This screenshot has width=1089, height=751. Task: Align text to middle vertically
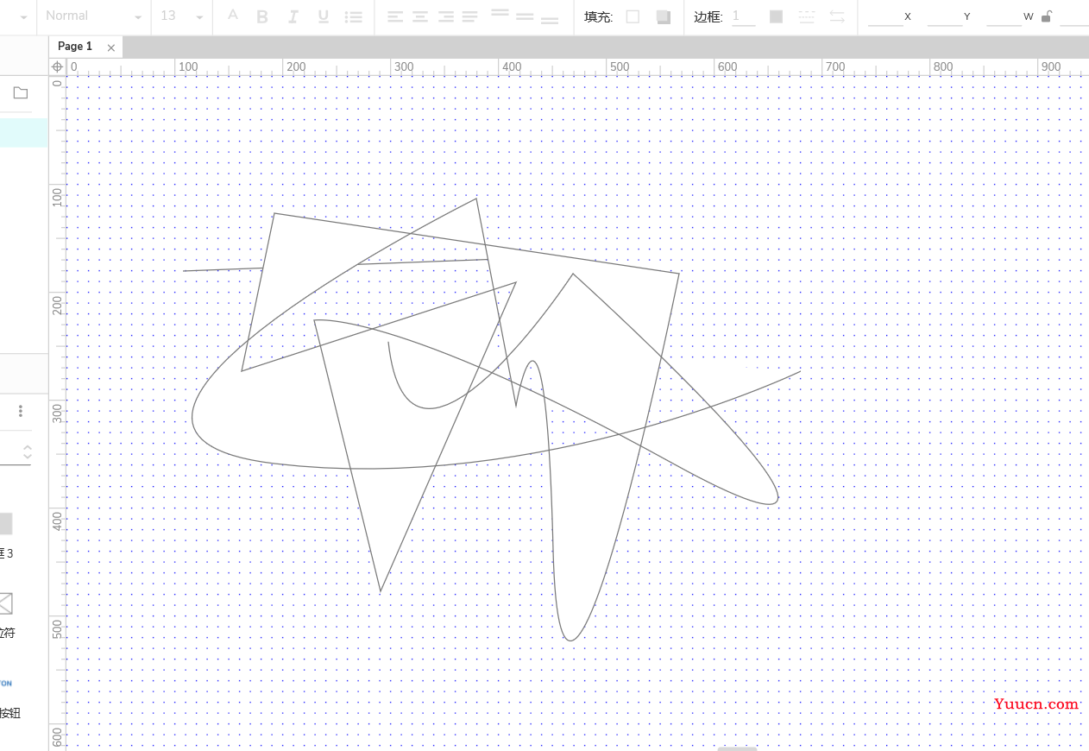(525, 16)
